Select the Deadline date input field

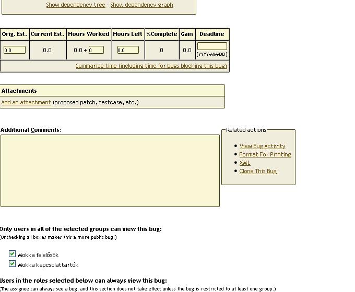pos(212,46)
